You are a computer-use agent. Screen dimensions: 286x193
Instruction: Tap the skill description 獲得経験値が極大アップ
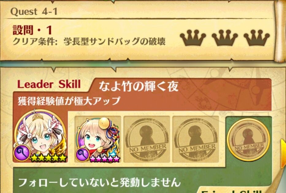click(x=69, y=101)
